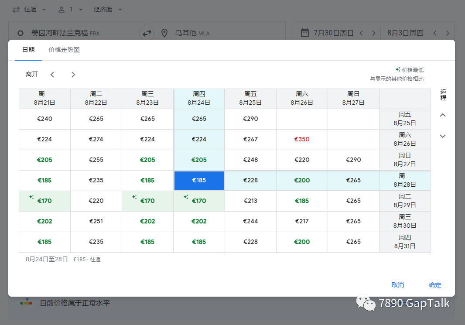
Task: Select €274 in the 8月22日 column
Action: 96,139
